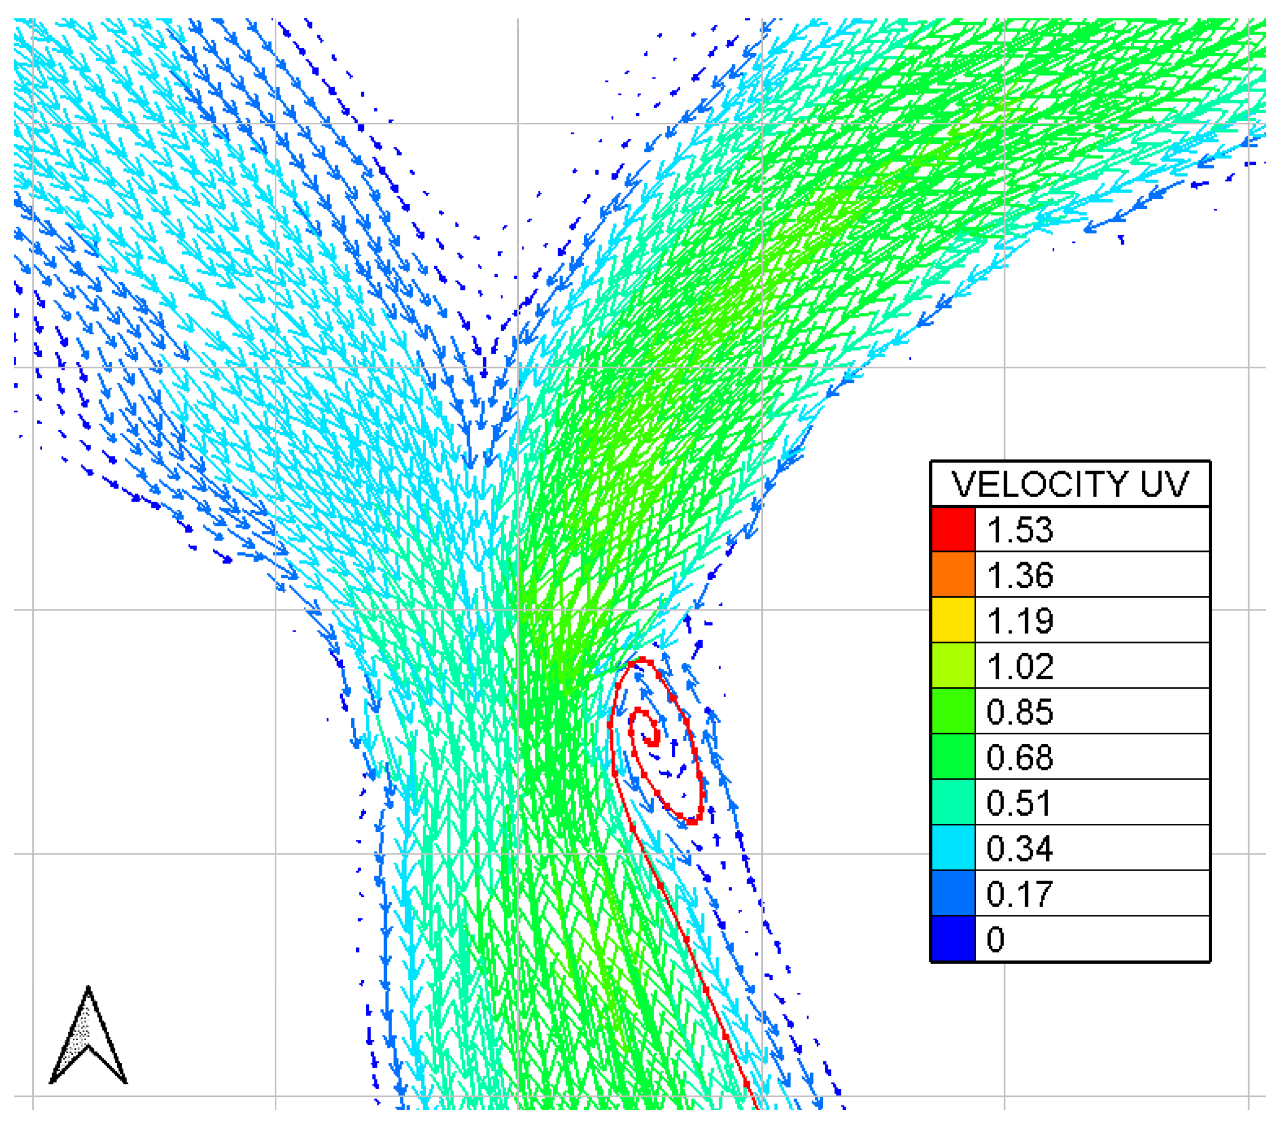Image resolution: width=1280 pixels, height=1128 pixels.
Task: Click the 0.51 legend value text
Action: tap(1019, 803)
